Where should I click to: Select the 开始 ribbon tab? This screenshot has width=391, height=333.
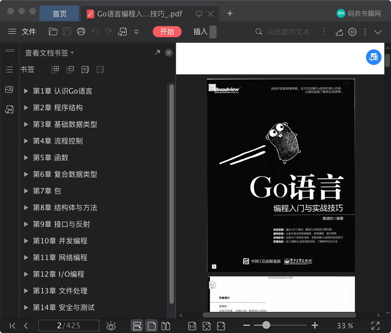coord(167,32)
